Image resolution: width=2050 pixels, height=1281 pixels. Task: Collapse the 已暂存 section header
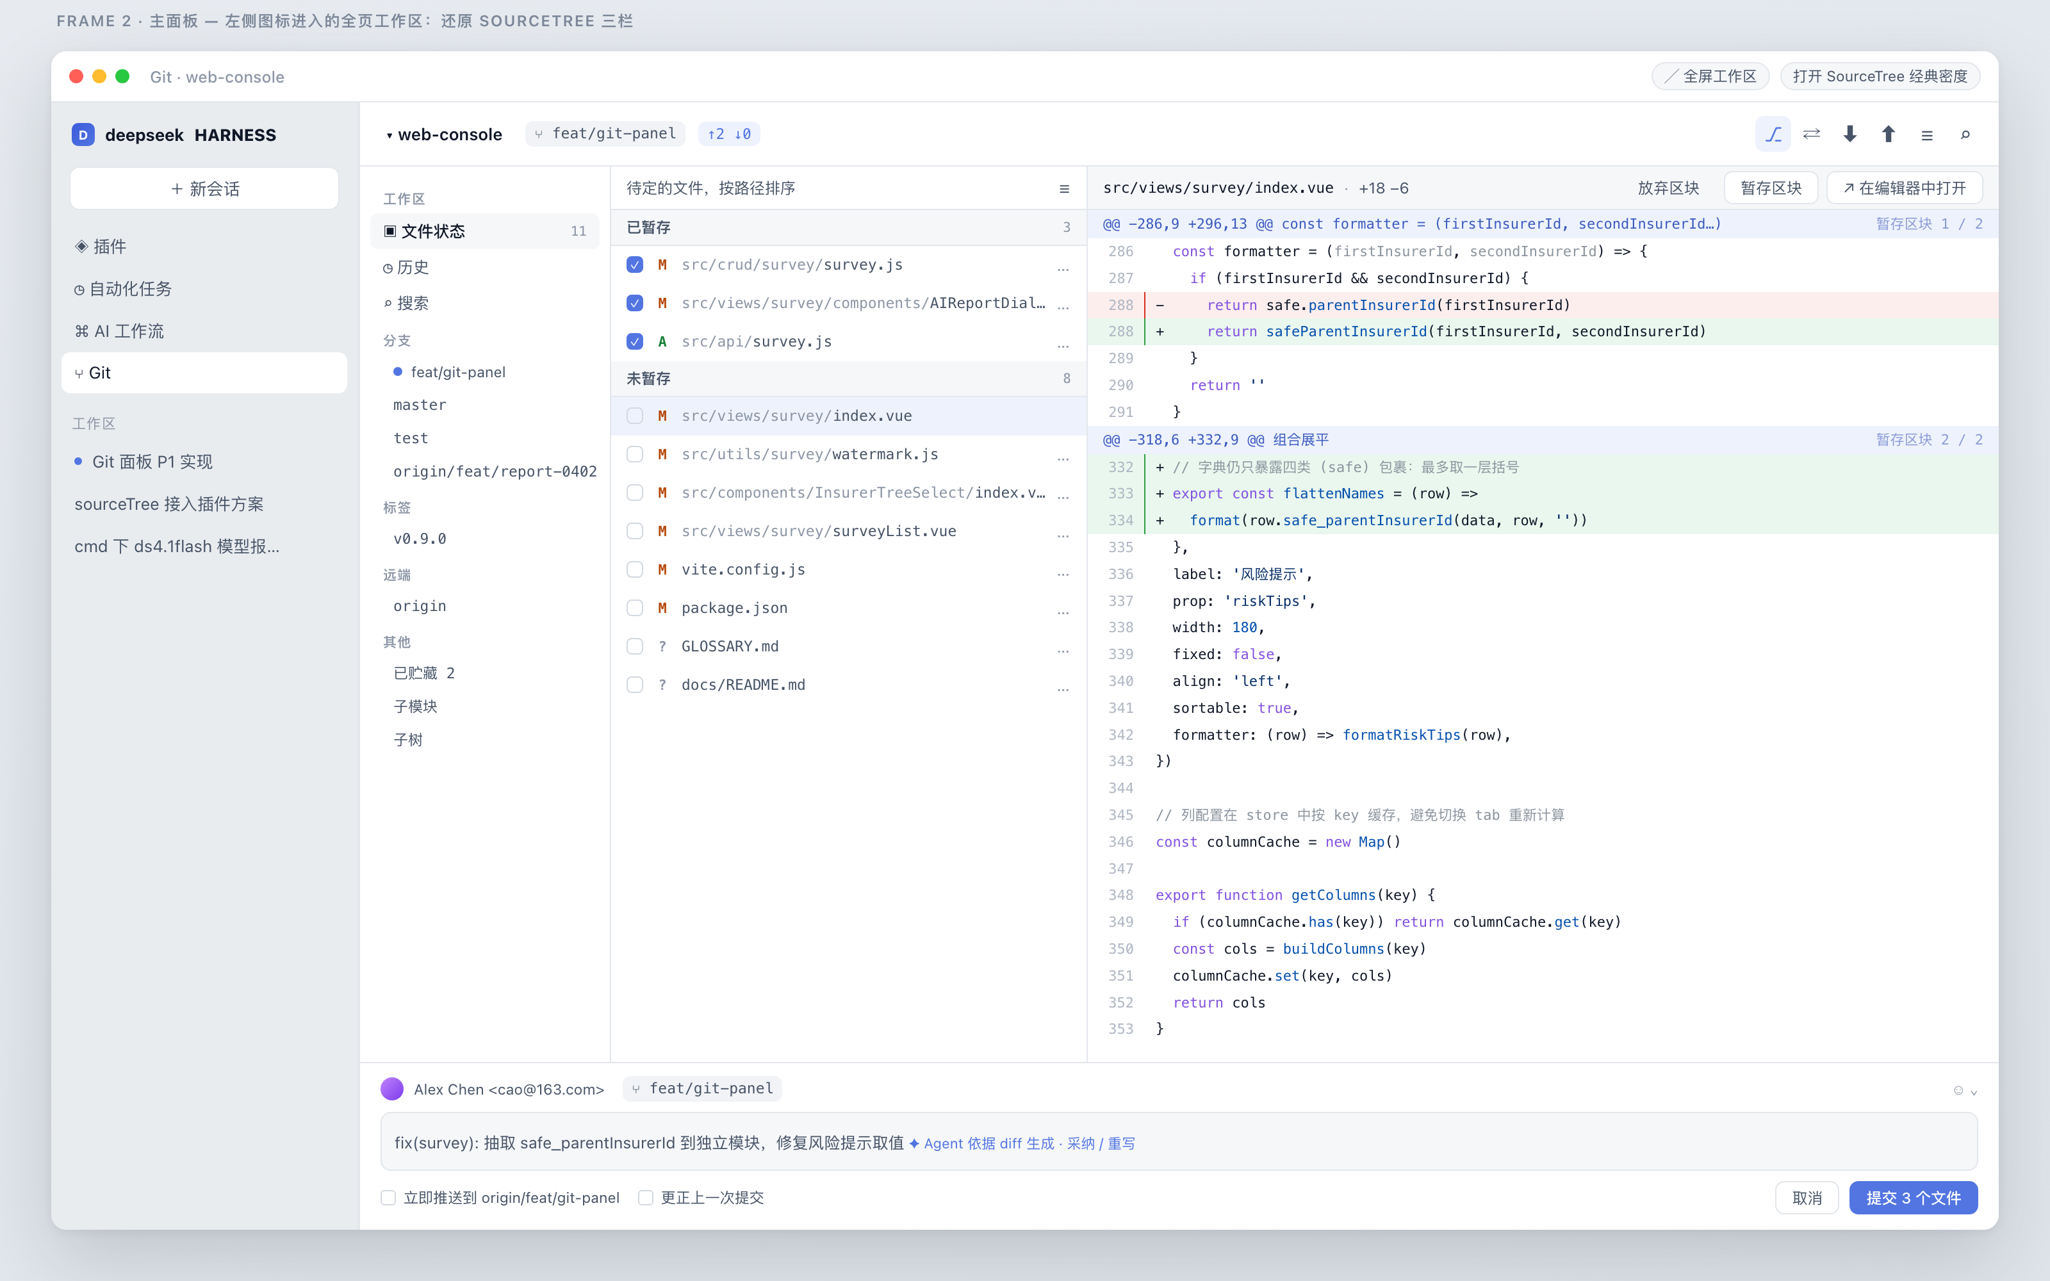click(x=848, y=227)
